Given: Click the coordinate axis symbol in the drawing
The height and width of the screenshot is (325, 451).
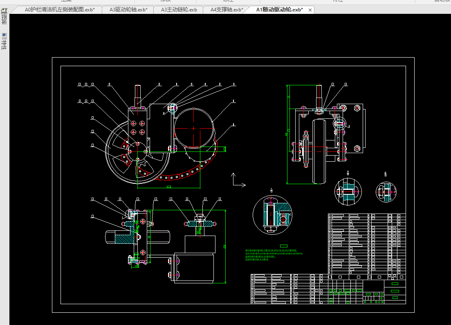Looking at the screenshot, I should click(x=239, y=180).
